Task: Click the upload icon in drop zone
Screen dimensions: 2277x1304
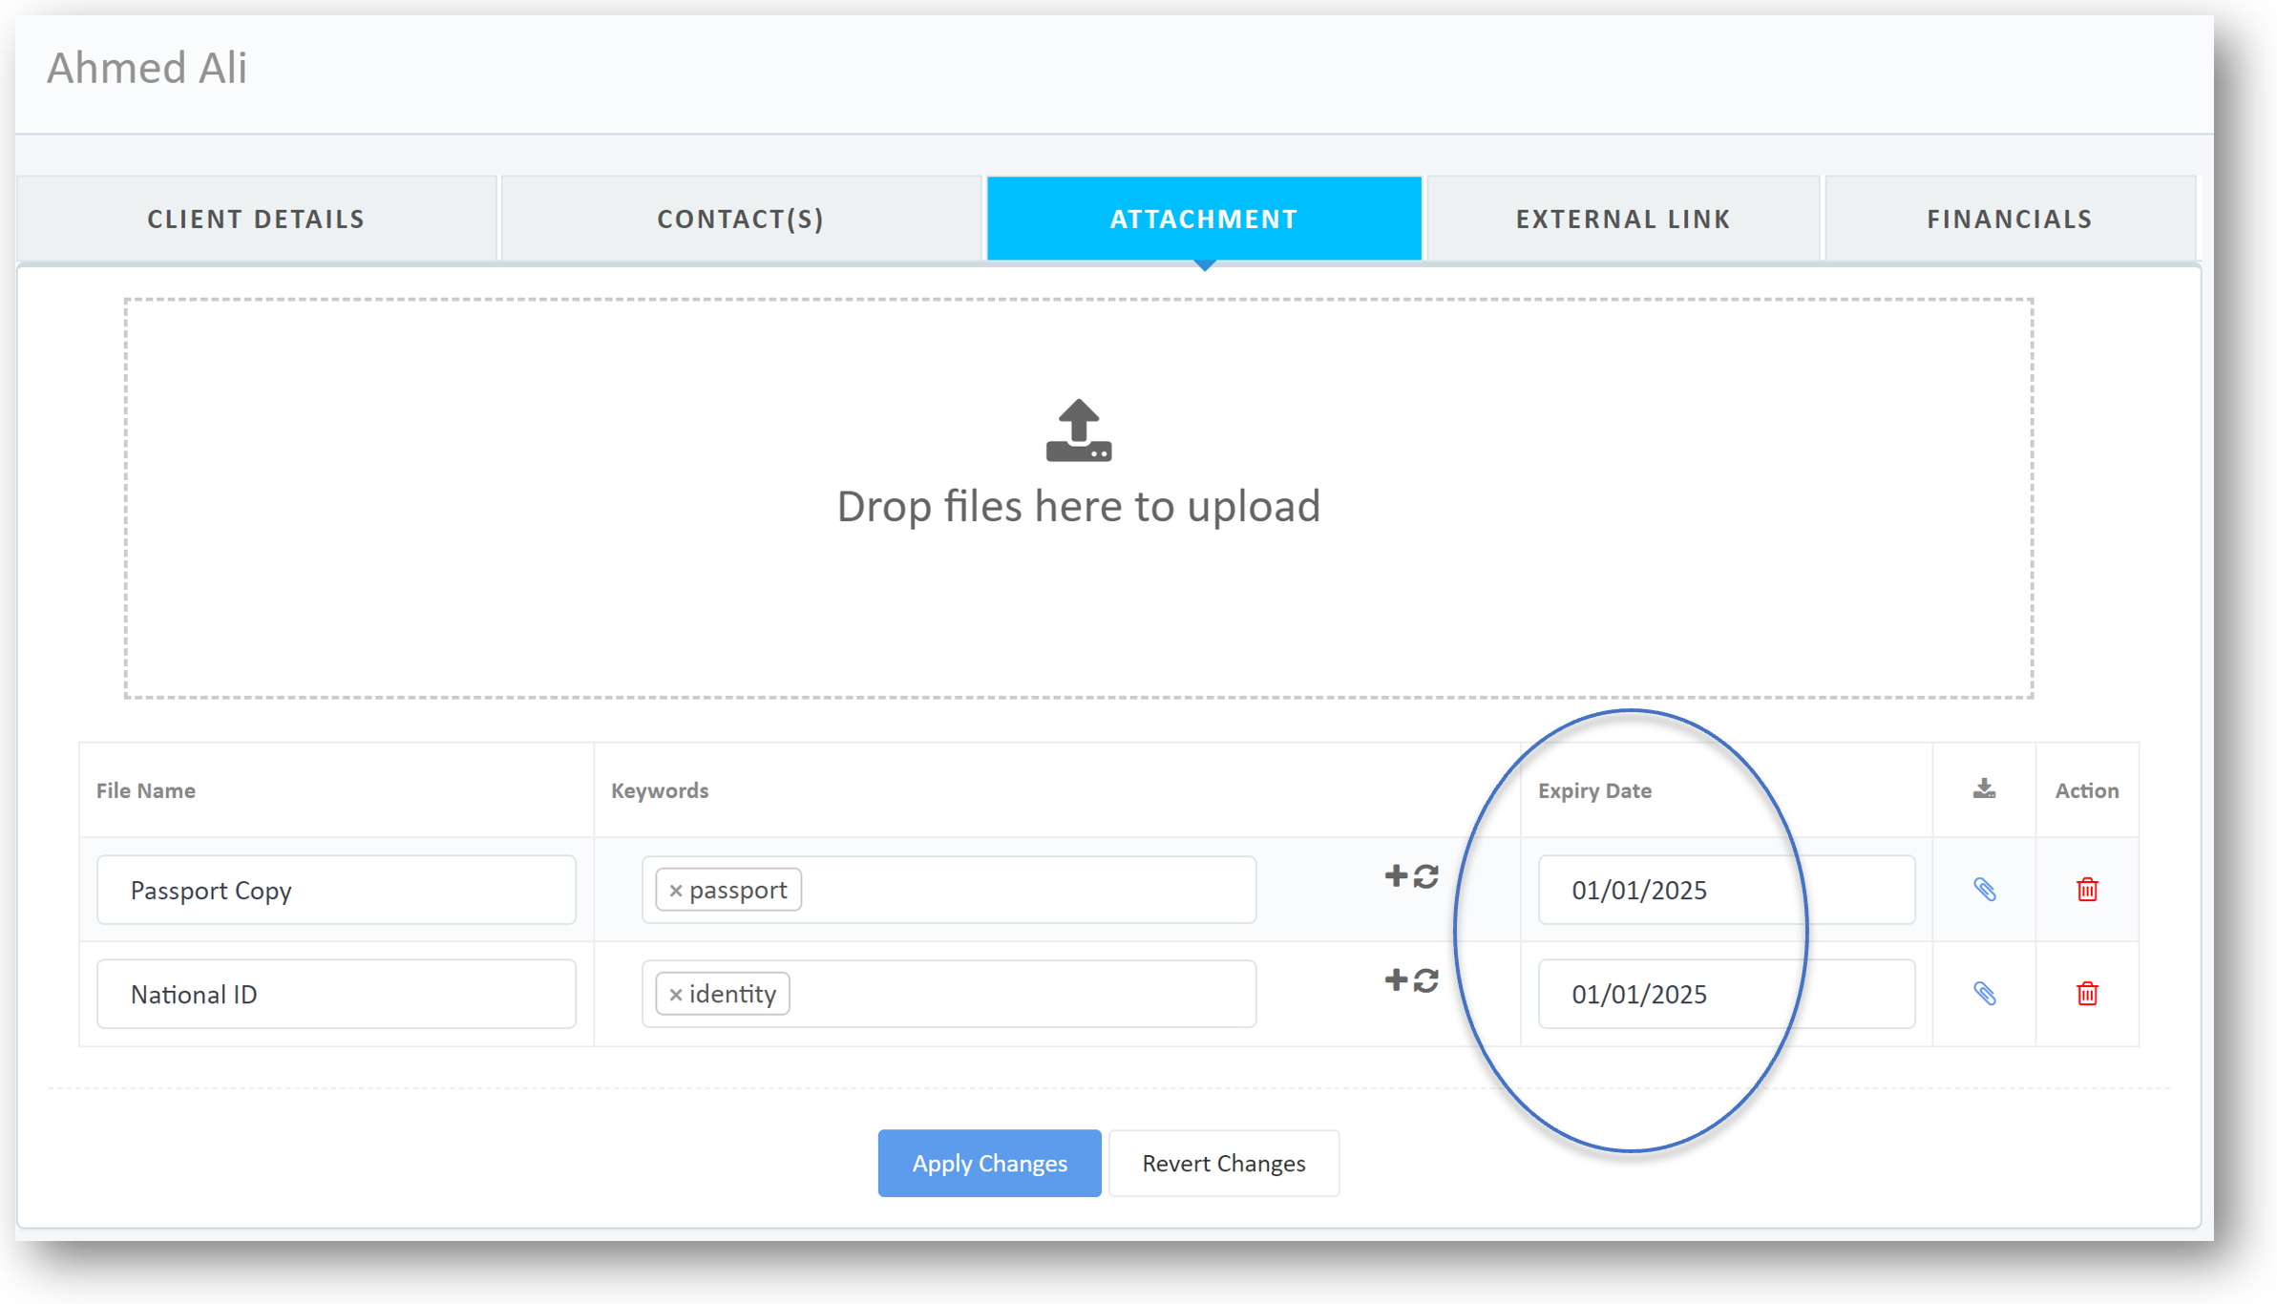Action: (1078, 431)
